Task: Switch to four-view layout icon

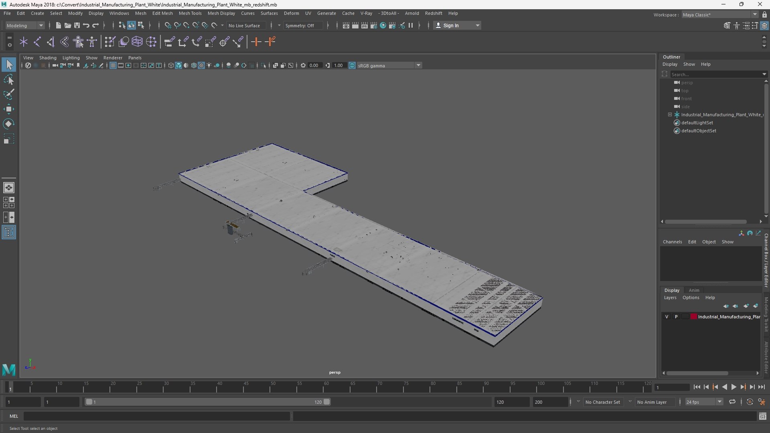Action: [9, 202]
